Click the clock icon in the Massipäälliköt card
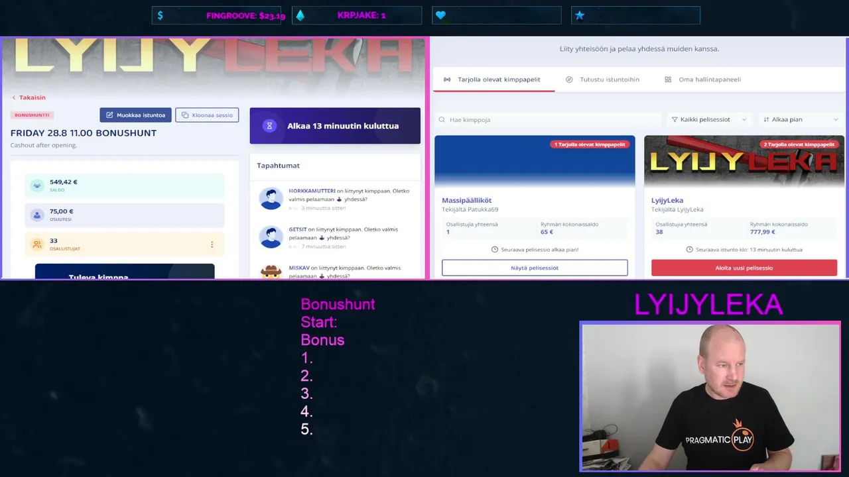This screenshot has height=477, width=849. (495, 250)
